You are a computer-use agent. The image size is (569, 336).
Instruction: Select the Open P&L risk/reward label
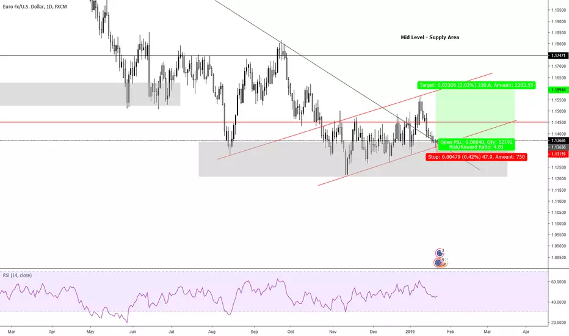476,145
